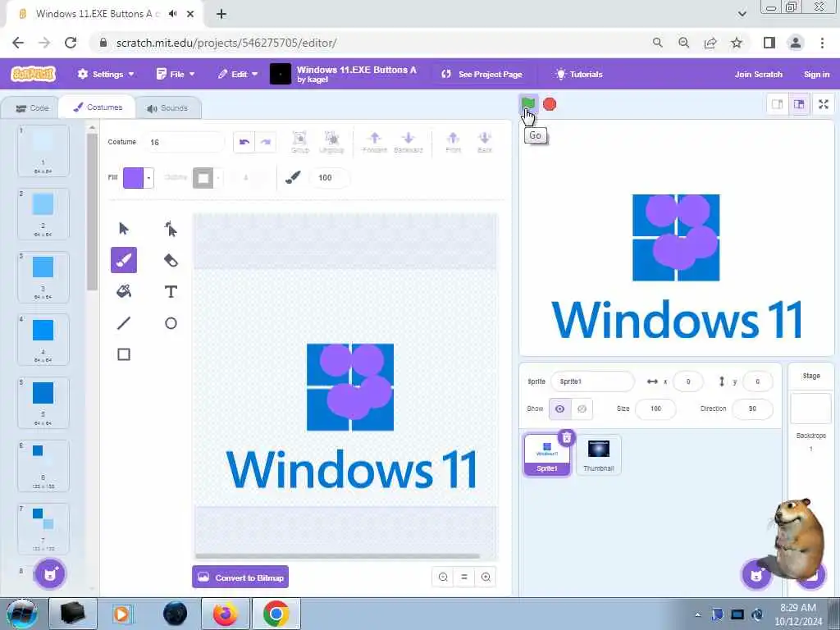This screenshot has height=630, width=840.
Task: Reset costume canvas zoom
Action: [464, 577]
